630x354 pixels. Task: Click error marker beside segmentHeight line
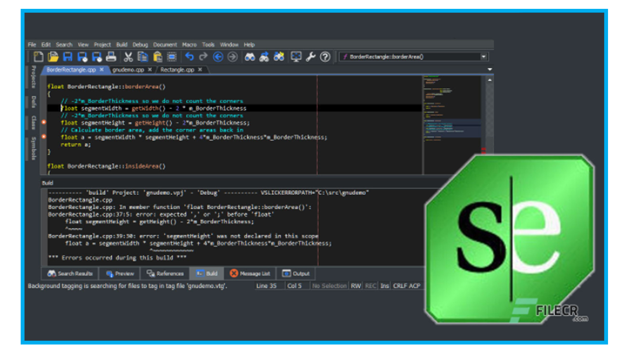(x=44, y=122)
